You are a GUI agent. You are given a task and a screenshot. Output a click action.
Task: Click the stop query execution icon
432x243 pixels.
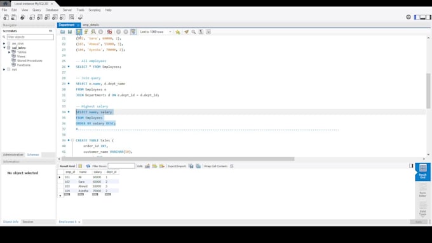point(100,32)
